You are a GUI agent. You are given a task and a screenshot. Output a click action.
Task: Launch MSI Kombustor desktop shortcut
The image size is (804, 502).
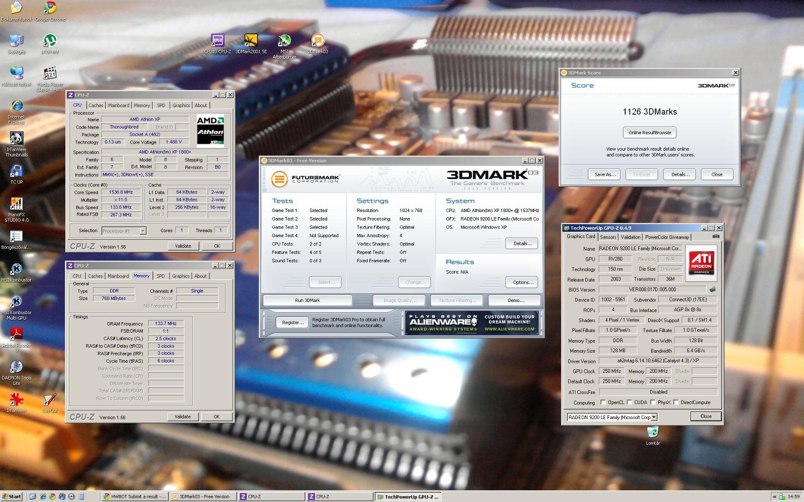click(x=16, y=272)
